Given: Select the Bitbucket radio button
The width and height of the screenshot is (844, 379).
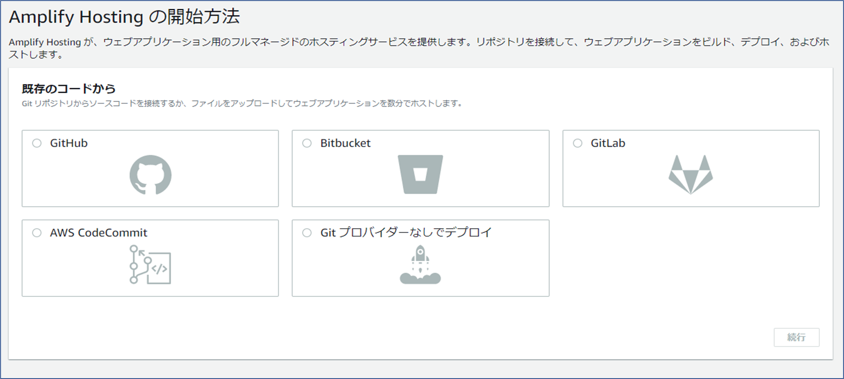Looking at the screenshot, I should click(307, 143).
